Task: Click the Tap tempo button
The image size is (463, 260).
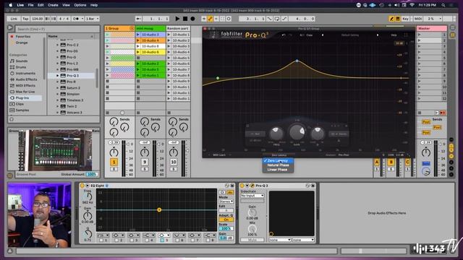Action: [x=26, y=19]
